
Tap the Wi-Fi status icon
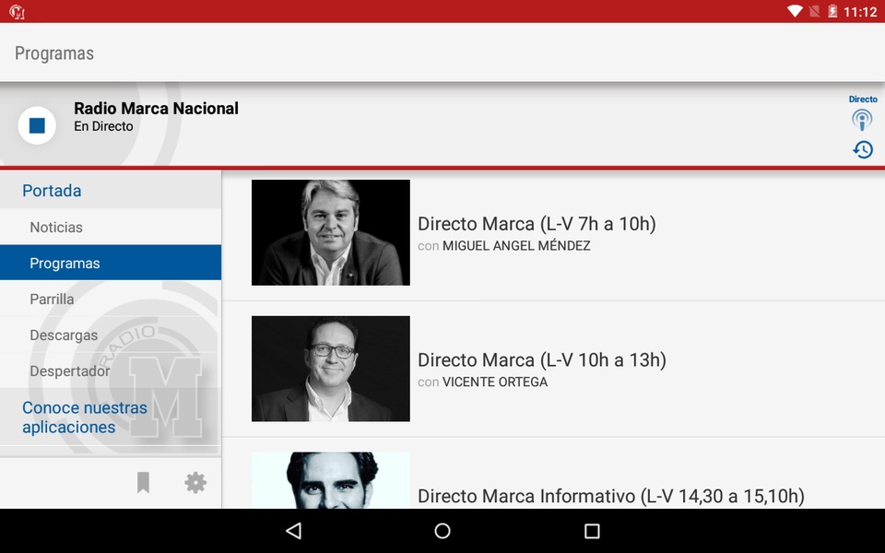click(795, 11)
